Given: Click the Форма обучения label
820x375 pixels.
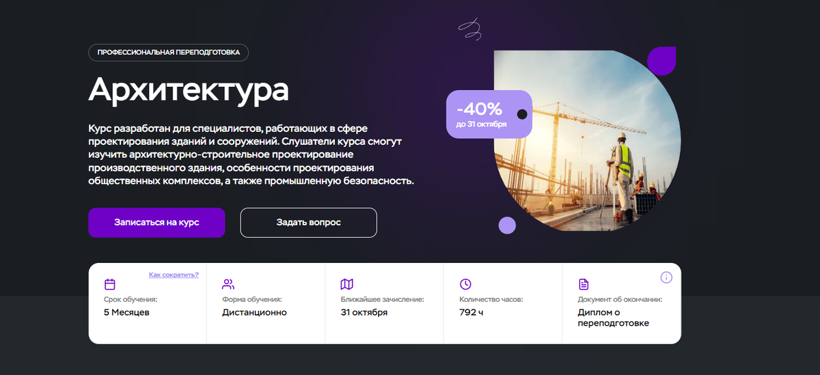Looking at the screenshot, I should (252, 299).
